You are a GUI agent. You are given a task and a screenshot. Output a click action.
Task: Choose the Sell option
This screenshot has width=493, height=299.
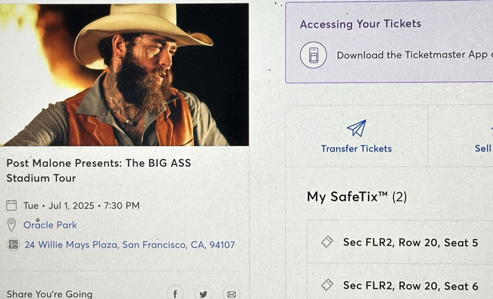[483, 148]
